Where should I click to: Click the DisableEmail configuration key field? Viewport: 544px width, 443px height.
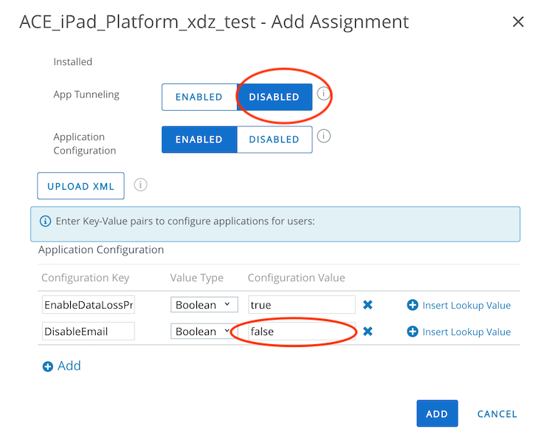[88, 332]
